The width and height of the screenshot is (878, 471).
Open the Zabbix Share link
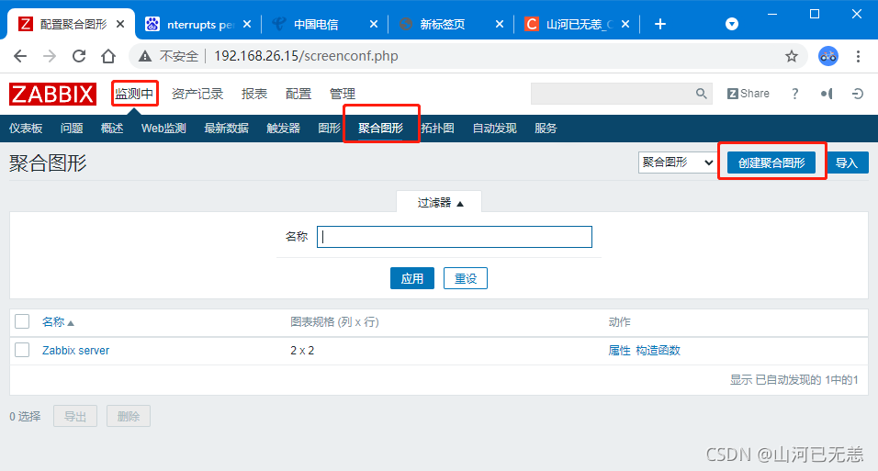[x=749, y=94]
